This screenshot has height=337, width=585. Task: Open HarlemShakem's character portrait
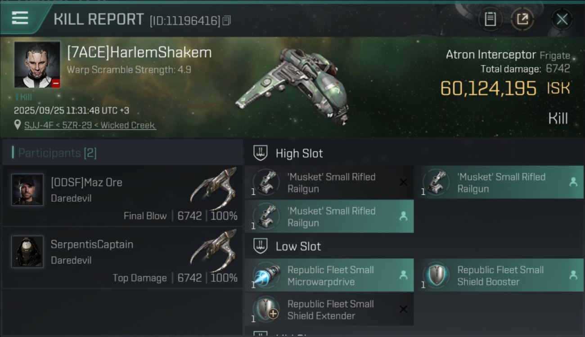point(37,65)
